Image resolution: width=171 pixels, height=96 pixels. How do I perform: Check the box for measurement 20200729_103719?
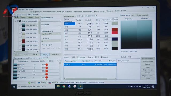click(21, 37)
